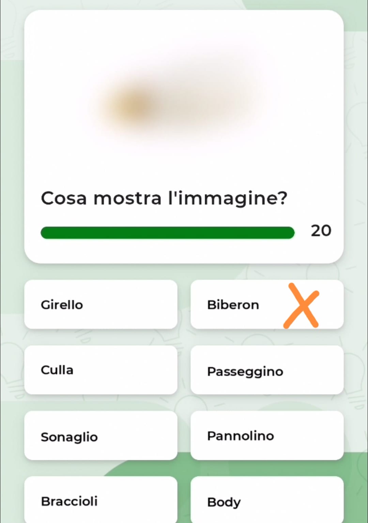The image size is (368, 523).
Task: Click the word 'Cosa' in the question
Action: click(x=64, y=198)
